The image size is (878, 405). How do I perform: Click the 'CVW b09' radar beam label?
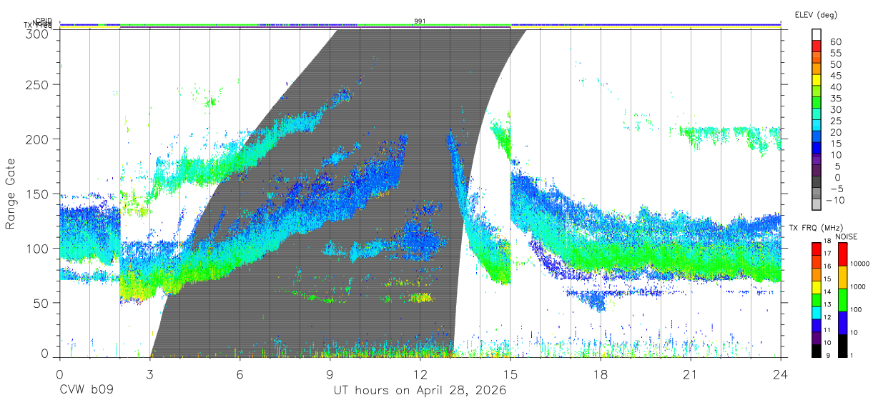click(x=86, y=391)
